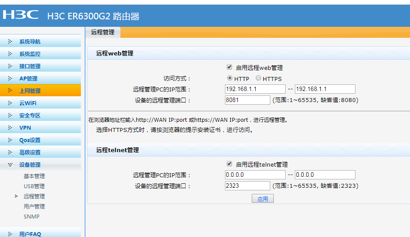Expand the 系统导航 menu arrow

tap(10, 41)
